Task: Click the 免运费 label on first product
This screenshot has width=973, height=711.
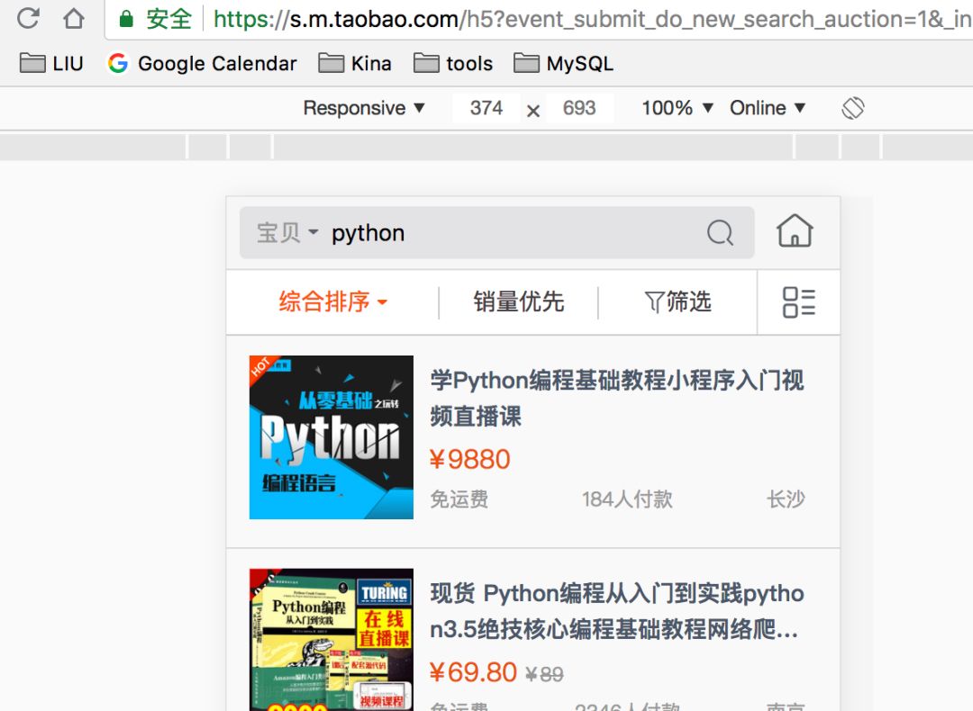Action: tap(459, 499)
